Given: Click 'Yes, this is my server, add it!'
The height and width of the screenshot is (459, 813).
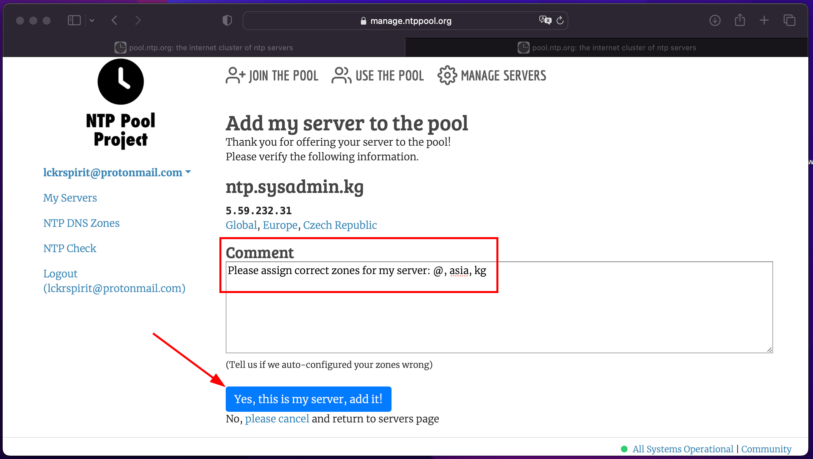Looking at the screenshot, I should (x=308, y=399).
